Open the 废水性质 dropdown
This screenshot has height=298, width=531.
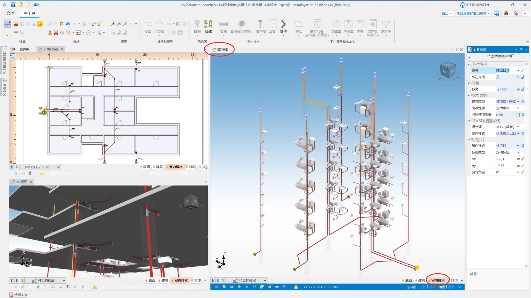pos(508,108)
